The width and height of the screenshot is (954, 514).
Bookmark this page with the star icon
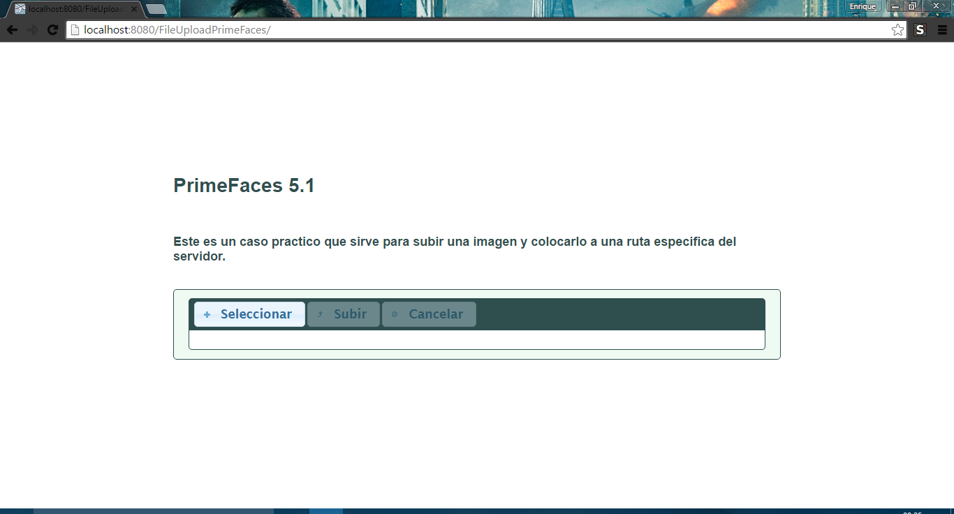pos(897,30)
